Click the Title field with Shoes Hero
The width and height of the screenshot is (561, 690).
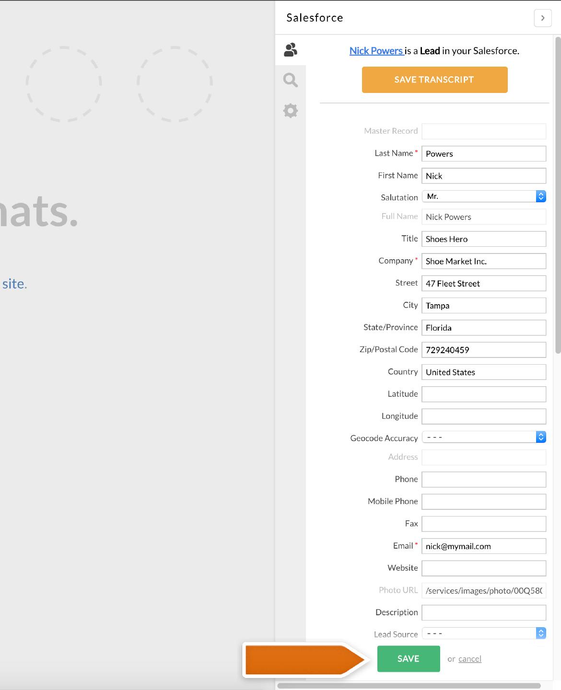(484, 239)
